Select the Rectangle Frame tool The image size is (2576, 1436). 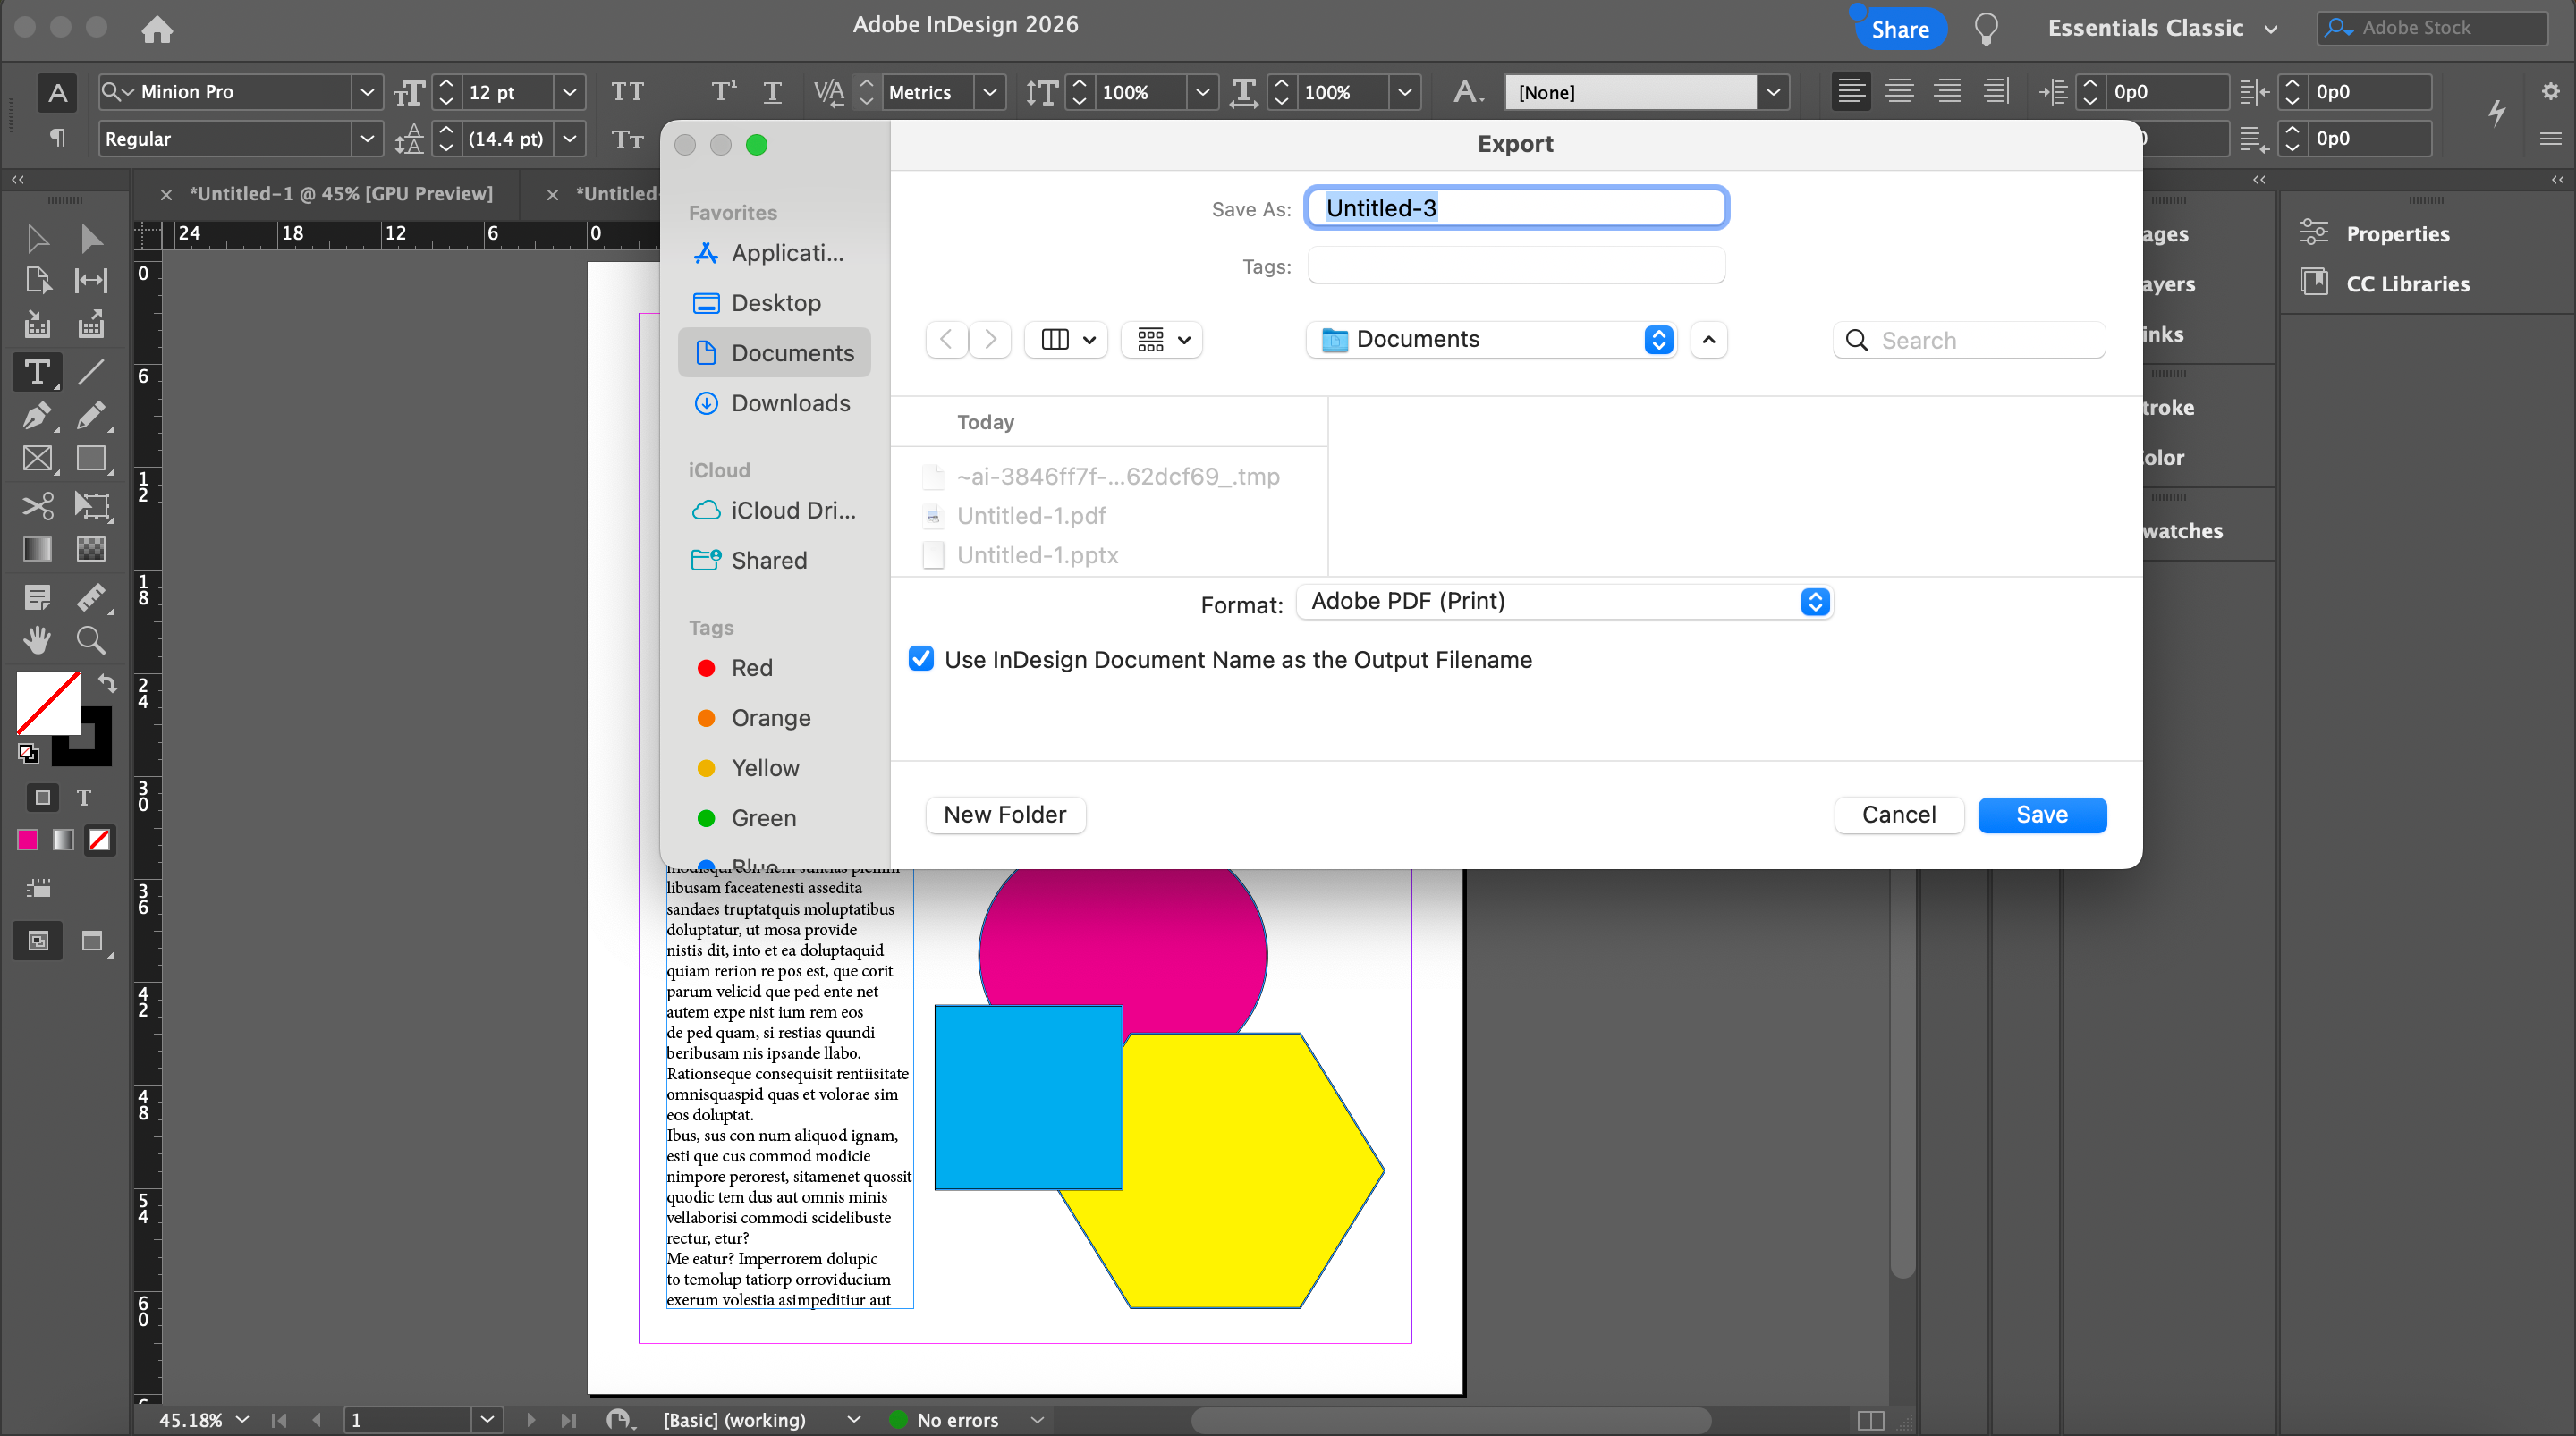tap(37, 459)
